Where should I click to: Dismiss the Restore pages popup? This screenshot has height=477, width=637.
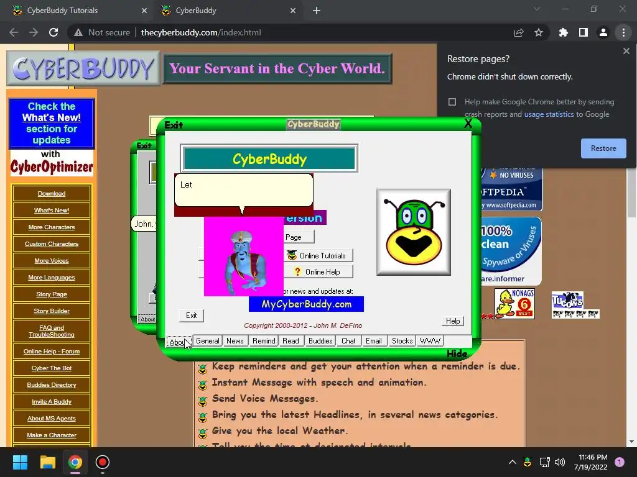(626, 51)
